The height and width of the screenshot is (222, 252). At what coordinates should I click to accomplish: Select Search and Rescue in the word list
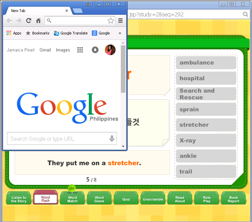point(206,94)
